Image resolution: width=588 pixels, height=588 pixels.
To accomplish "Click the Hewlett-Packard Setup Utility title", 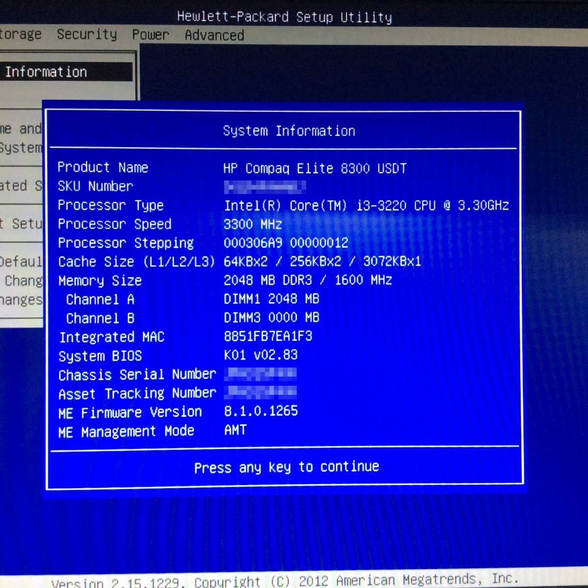I will [285, 17].
